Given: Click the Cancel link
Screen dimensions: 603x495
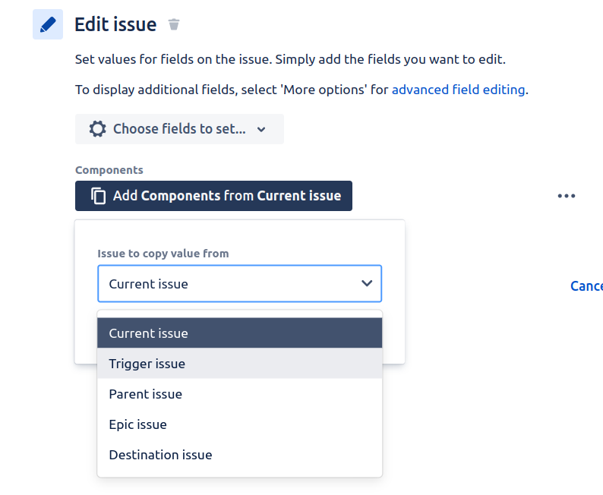Looking at the screenshot, I should click(x=586, y=286).
